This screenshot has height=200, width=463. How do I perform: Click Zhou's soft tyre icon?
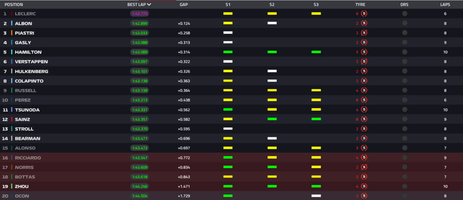coord(364,186)
